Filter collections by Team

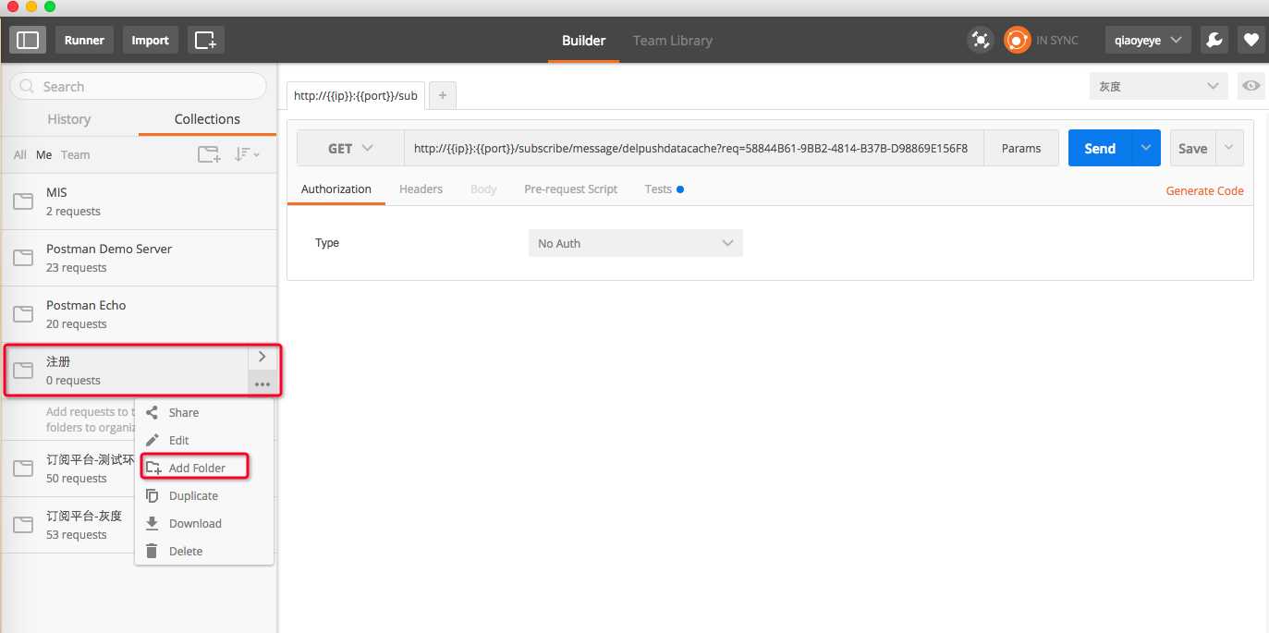(75, 154)
